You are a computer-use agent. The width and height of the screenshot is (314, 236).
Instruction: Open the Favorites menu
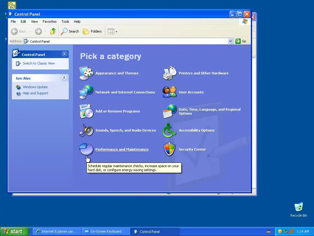[49, 22]
